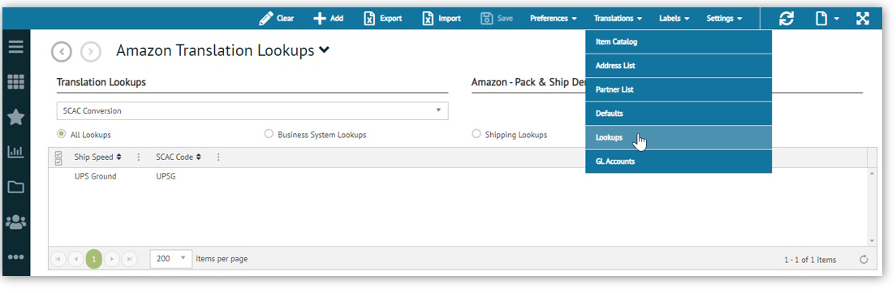Open the items per page dropdown

pos(170,259)
